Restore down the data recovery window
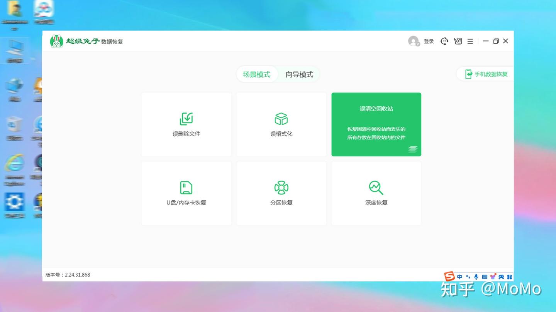The height and width of the screenshot is (312, 556). pos(496,41)
